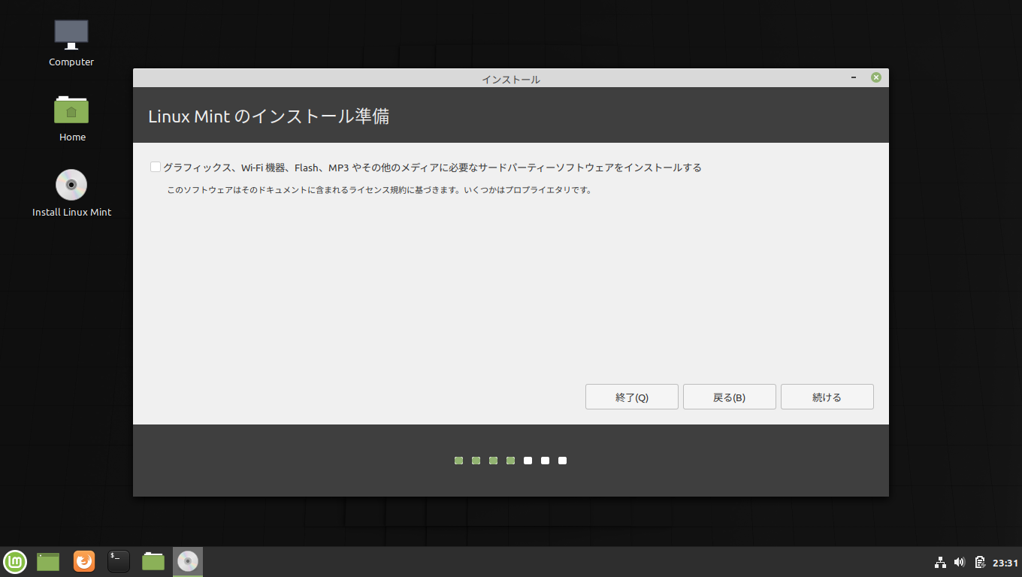This screenshot has height=577, width=1022.
Task: Click the Linux Mint のインストール準備 heading
Action: tap(269, 116)
